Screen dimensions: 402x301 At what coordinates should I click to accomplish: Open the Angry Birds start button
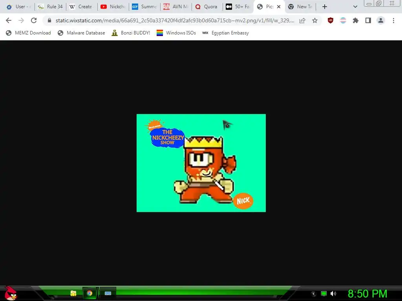(11, 293)
